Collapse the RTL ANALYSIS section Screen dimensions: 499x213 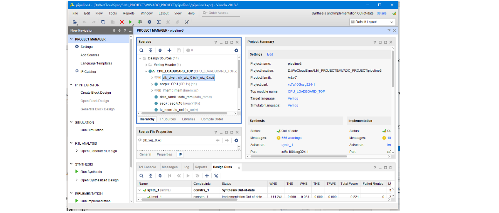(71, 143)
